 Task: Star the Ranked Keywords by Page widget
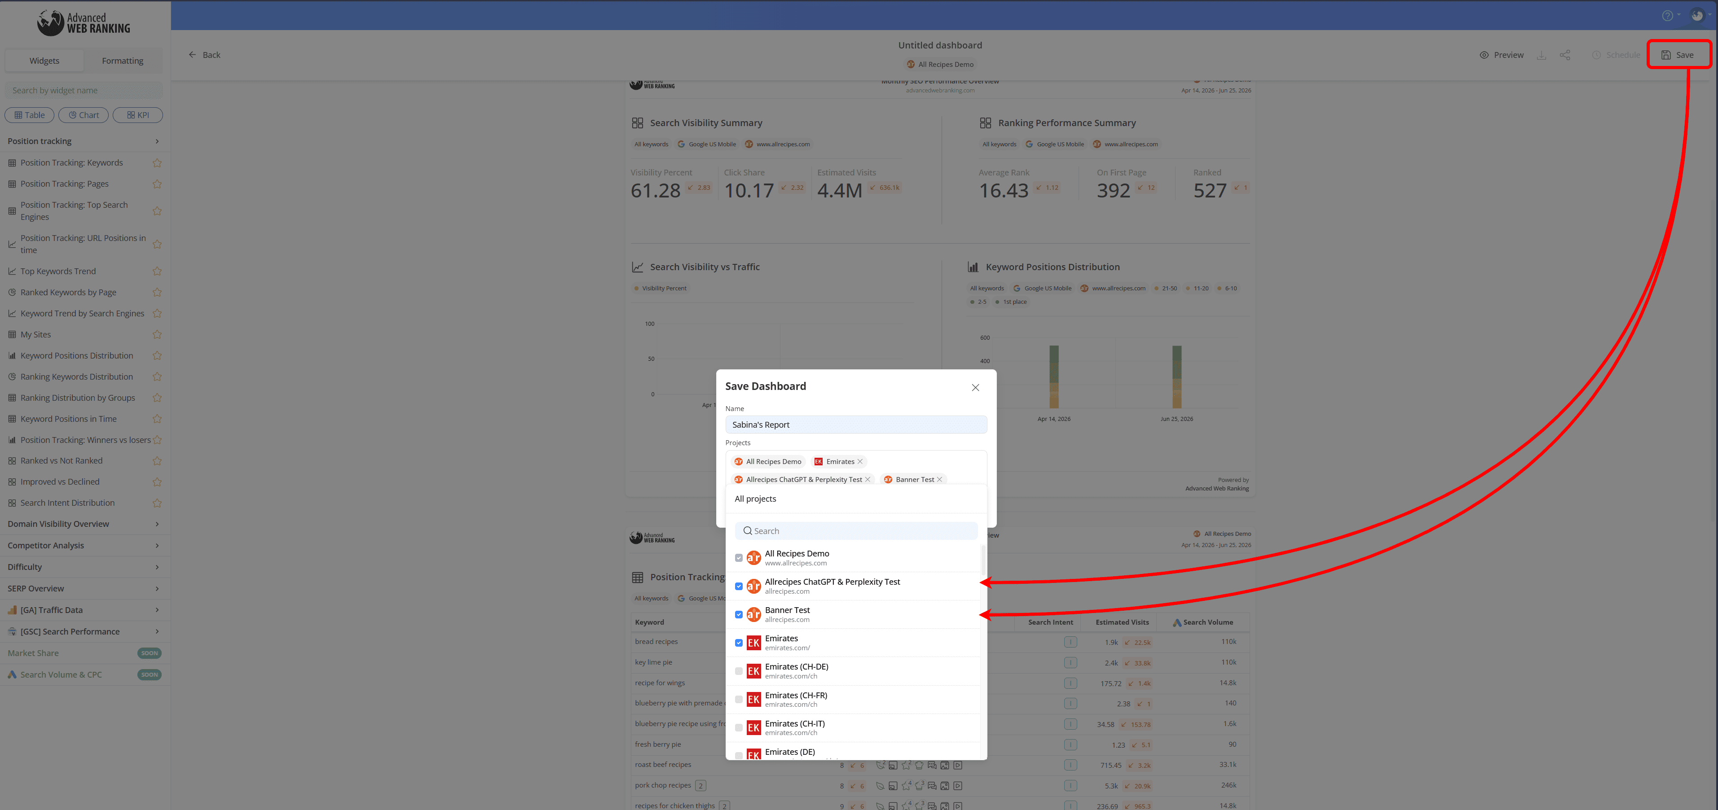pos(158,293)
